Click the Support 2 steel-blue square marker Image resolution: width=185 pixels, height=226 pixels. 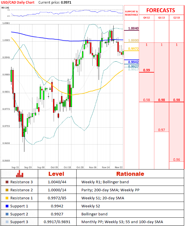click(7, 214)
